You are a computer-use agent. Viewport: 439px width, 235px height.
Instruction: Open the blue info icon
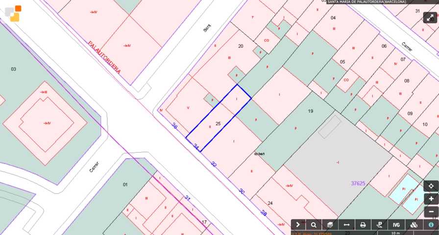click(431, 225)
